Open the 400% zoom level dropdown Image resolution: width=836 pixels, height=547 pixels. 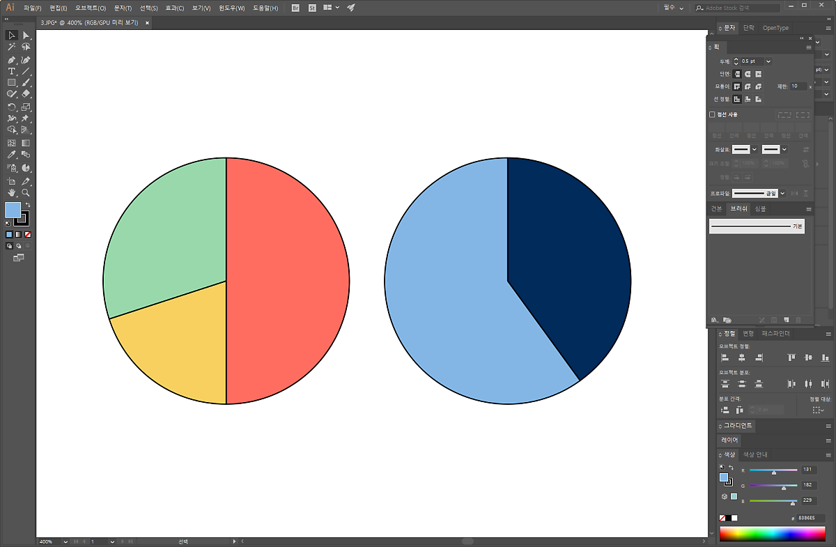tap(65, 541)
